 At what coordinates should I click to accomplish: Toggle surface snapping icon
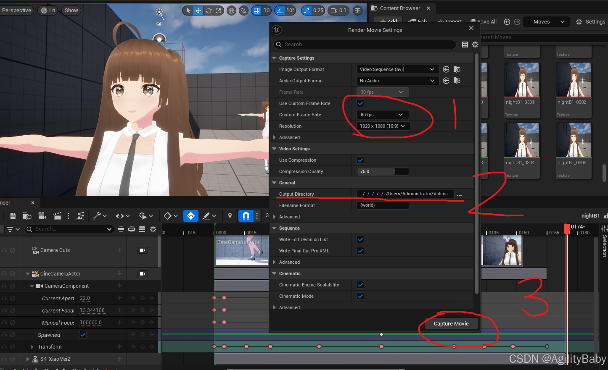pyautogui.click(x=243, y=10)
